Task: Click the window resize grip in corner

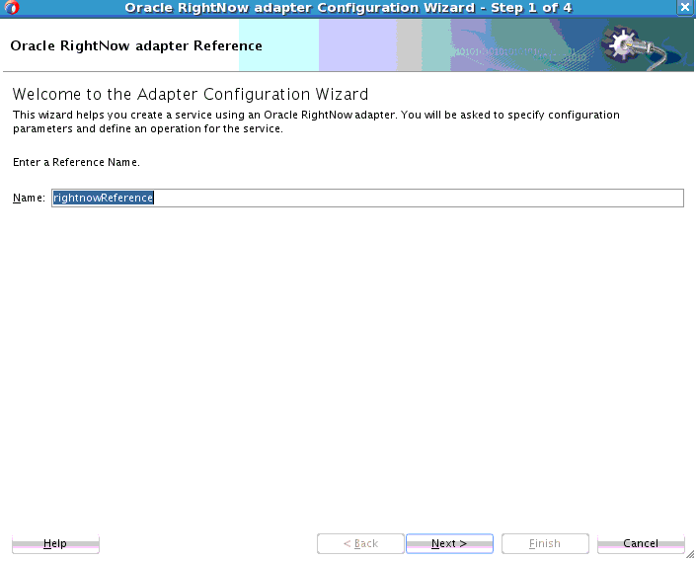Action: point(690,554)
